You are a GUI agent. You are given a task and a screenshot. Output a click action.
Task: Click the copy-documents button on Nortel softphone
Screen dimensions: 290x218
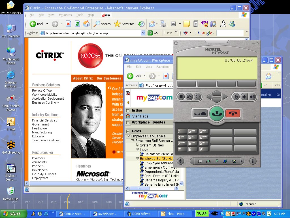coord(189,97)
